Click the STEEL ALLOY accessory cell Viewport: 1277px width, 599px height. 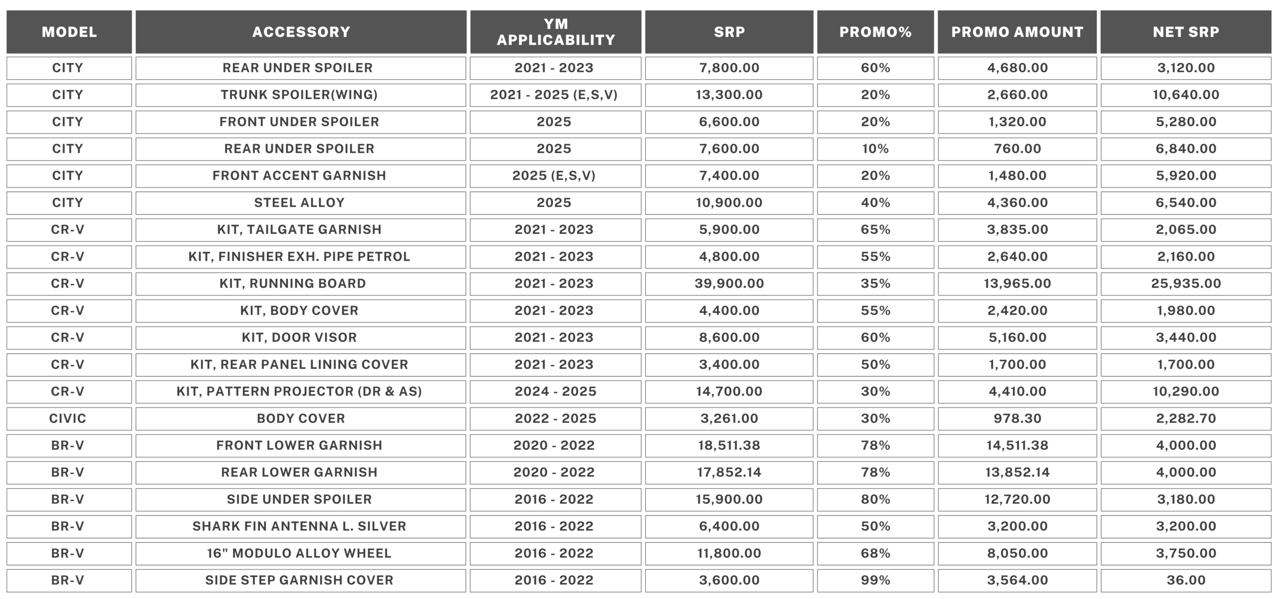[x=301, y=203]
